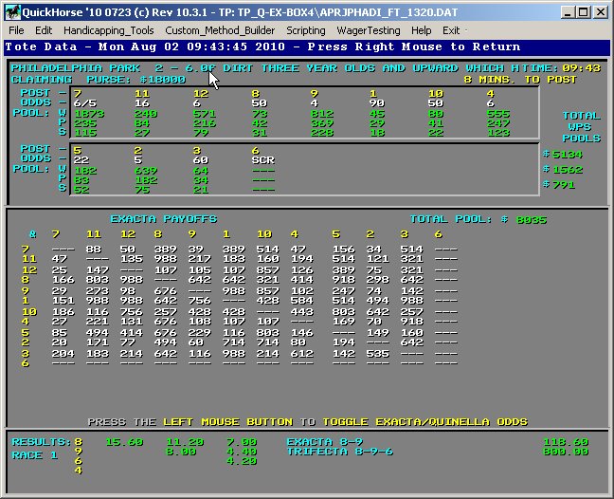This screenshot has width=614, height=499.
Task: Open the Edit menu
Action: coord(44,30)
